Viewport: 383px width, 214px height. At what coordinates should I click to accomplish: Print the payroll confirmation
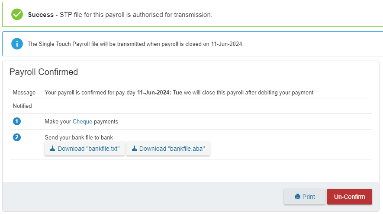(x=304, y=197)
